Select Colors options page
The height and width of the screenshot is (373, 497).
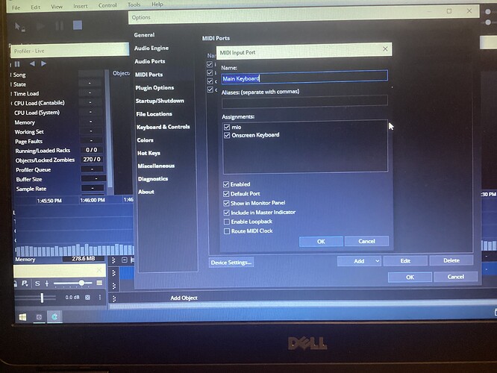pyautogui.click(x=146, y=140)
